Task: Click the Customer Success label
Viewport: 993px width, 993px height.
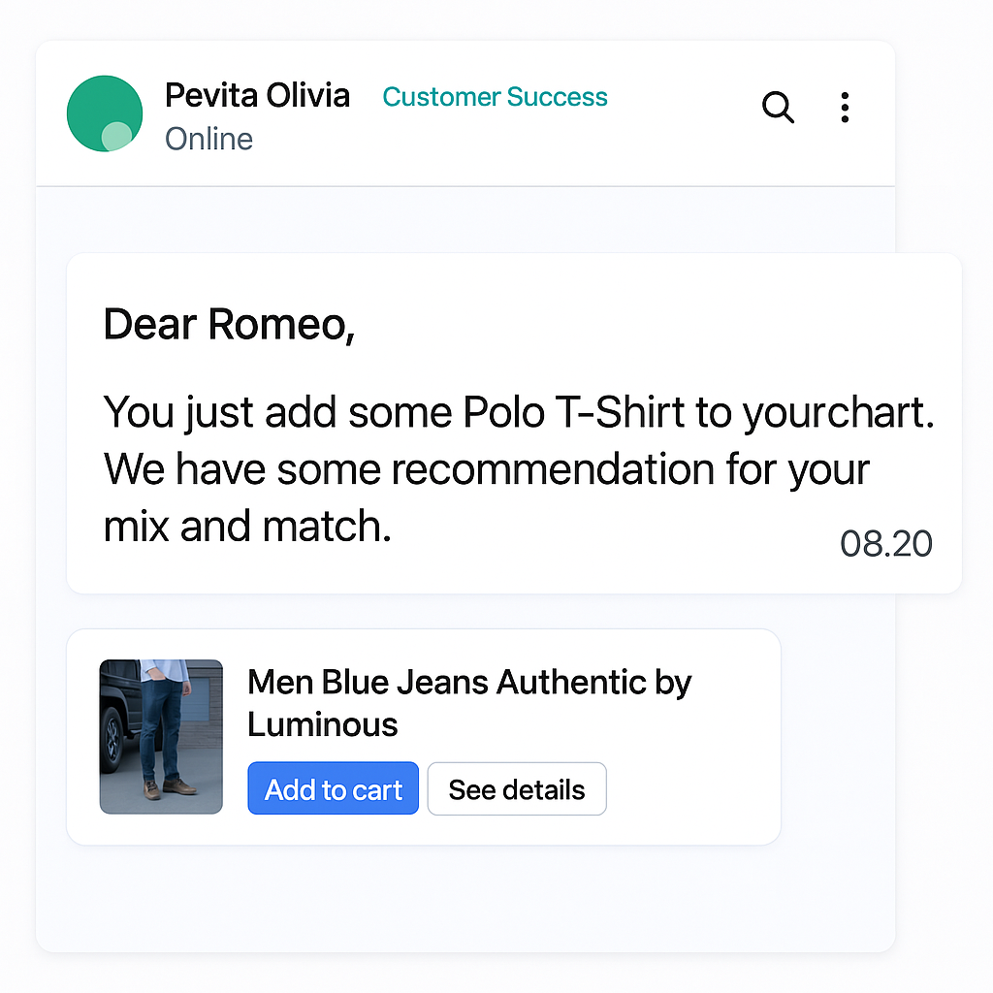Action: coord(495,97)
